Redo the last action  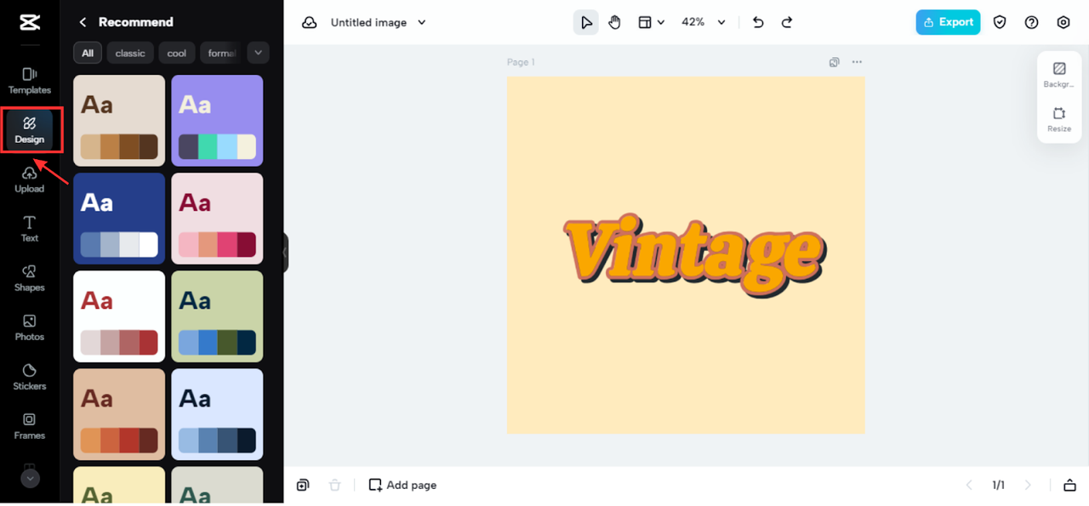click(787, 22)
